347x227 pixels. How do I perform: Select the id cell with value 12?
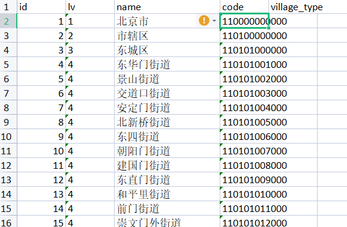click(41, 180)
